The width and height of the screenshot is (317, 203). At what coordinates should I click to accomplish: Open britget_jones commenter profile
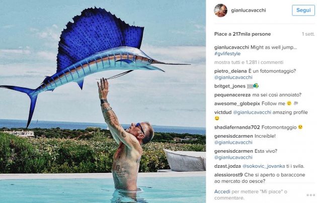(230, 86)
